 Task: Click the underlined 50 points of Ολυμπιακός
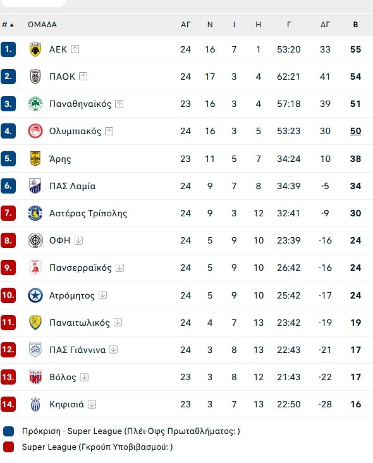point(355,131)
